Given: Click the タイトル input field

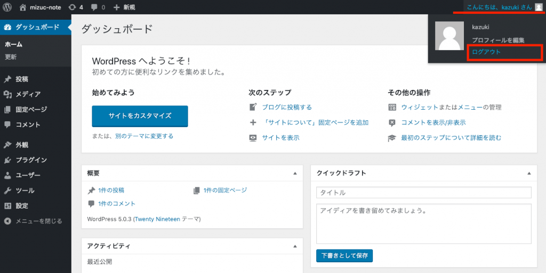Looking at the screenshot, I should (x=424, y=193).
